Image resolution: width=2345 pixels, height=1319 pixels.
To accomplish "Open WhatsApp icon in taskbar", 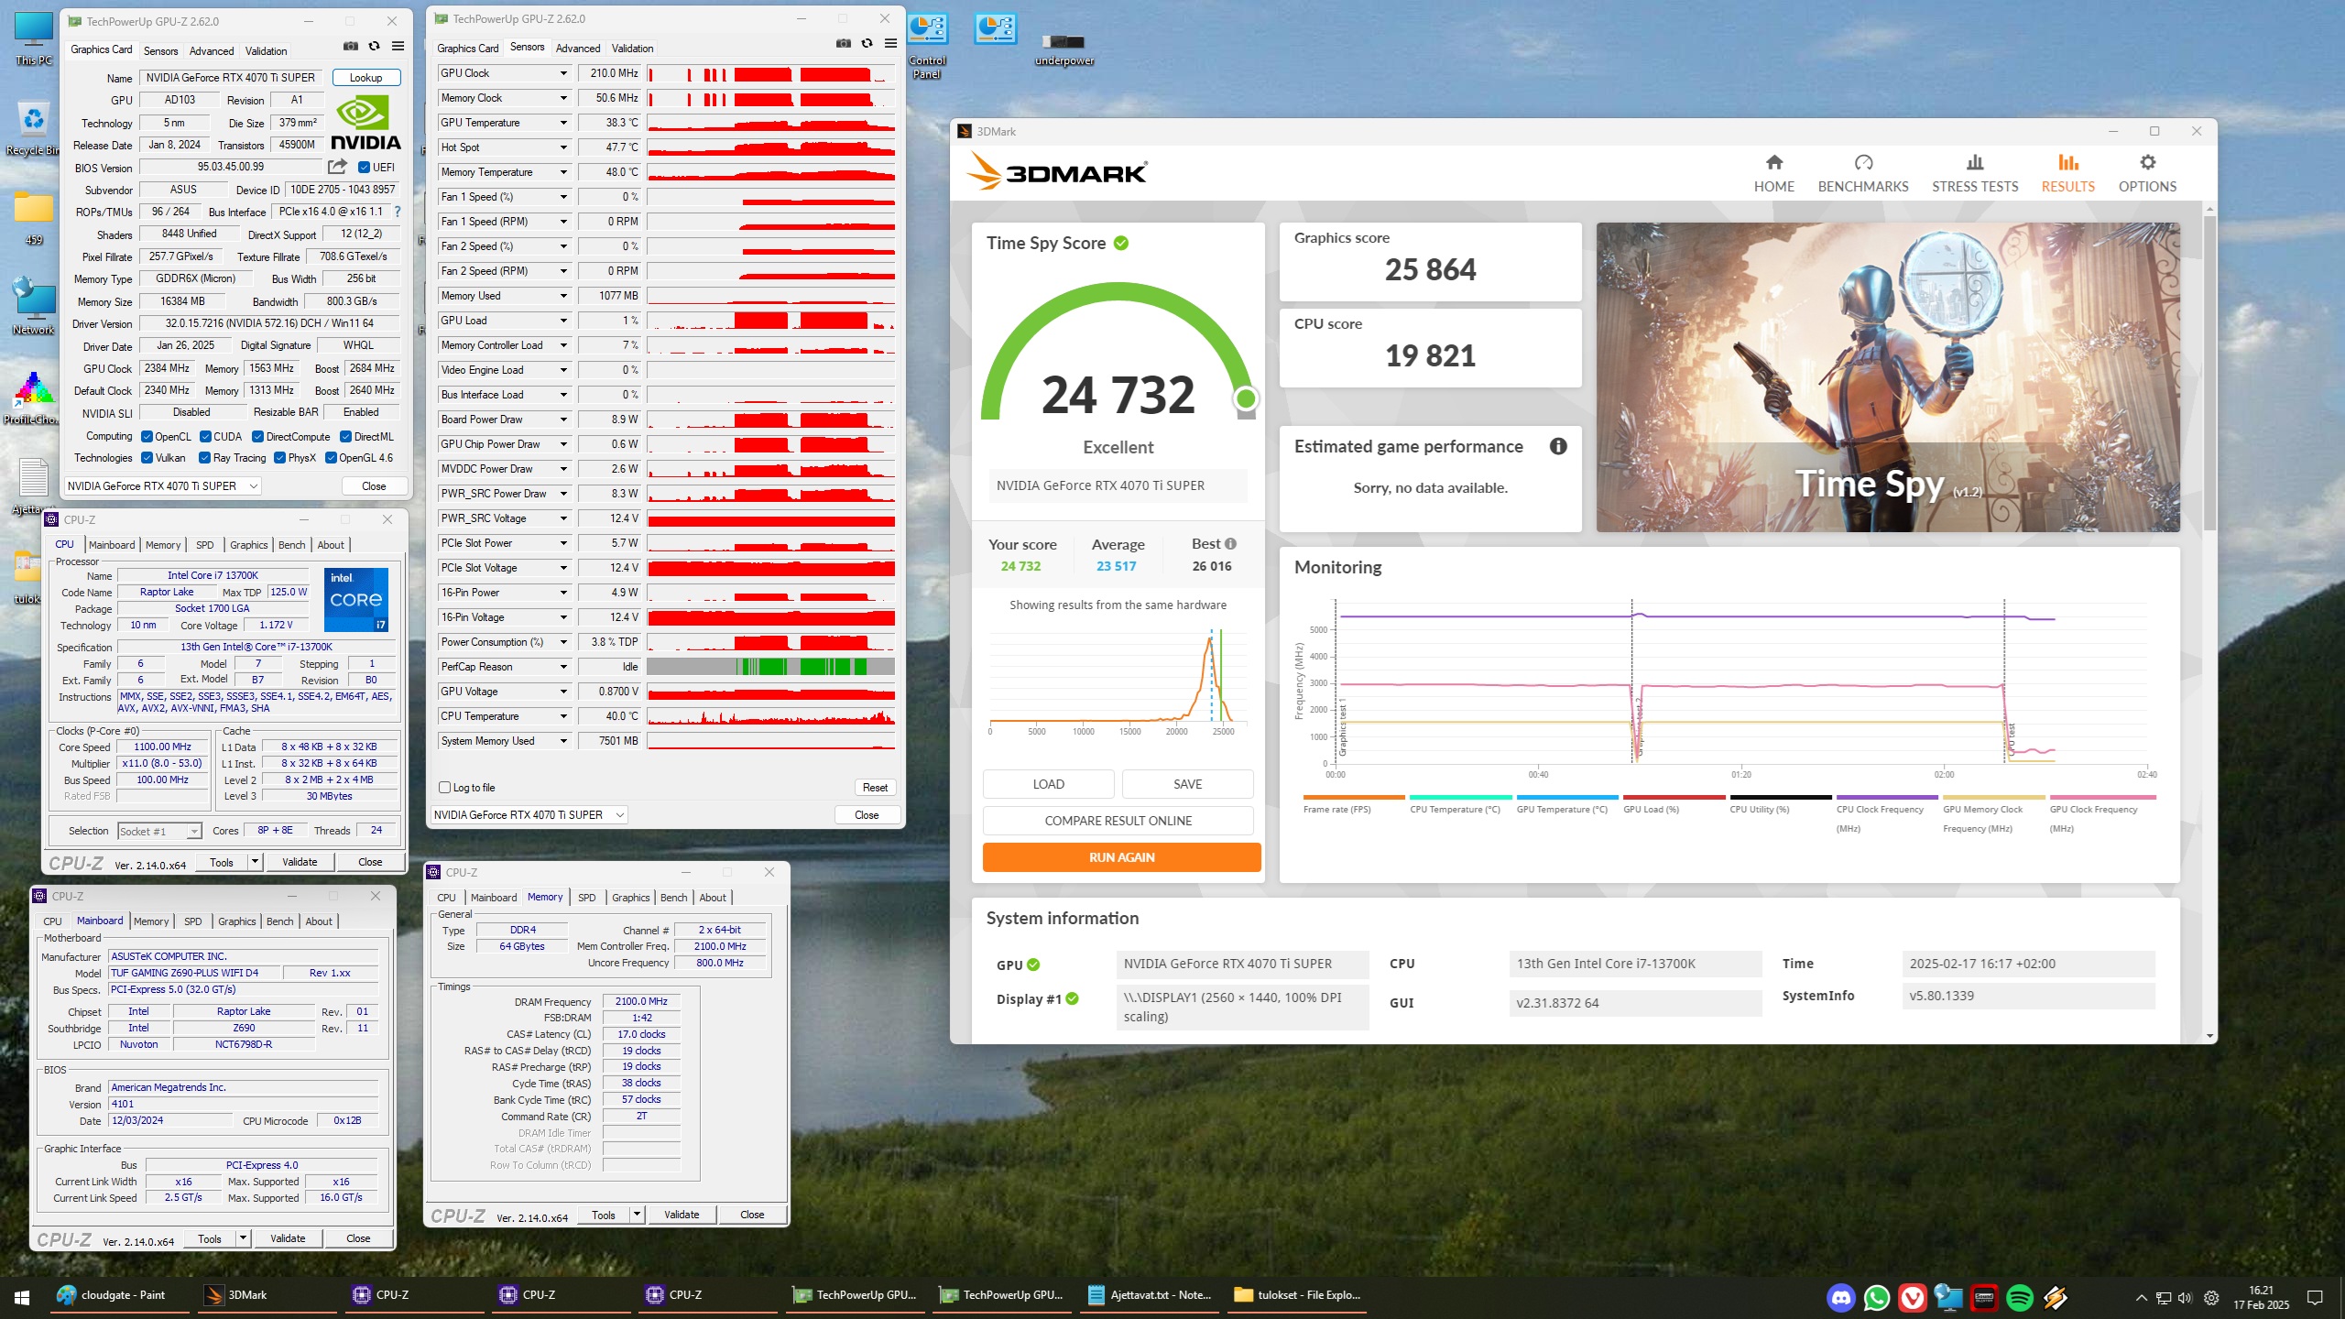I will click(x=1876, y=1297).
